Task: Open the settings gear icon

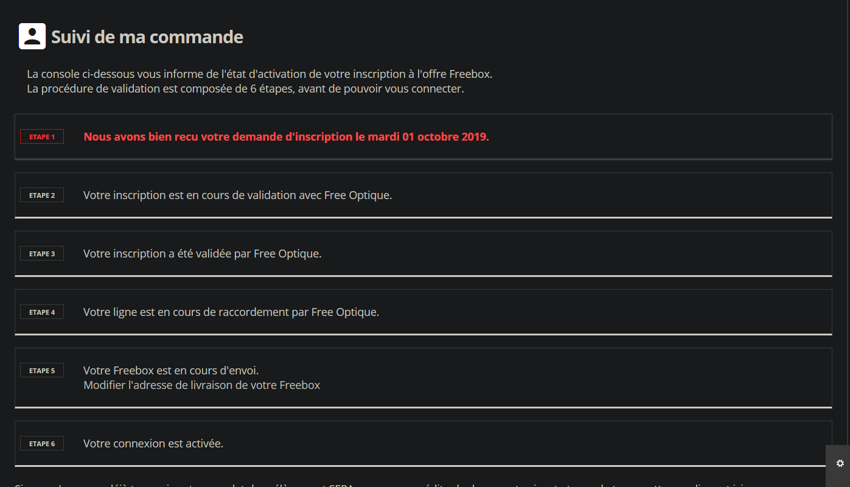Action: click(x=840, y=463)
